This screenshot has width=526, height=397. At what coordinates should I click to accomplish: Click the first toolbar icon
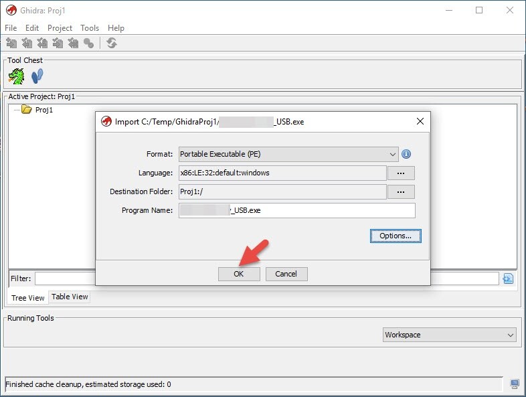pos(11,44)
